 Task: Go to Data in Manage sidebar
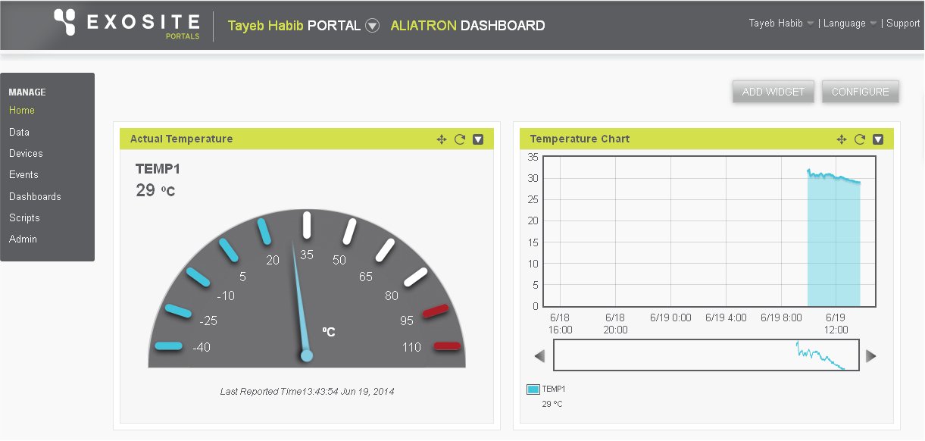tap(20, 132)
